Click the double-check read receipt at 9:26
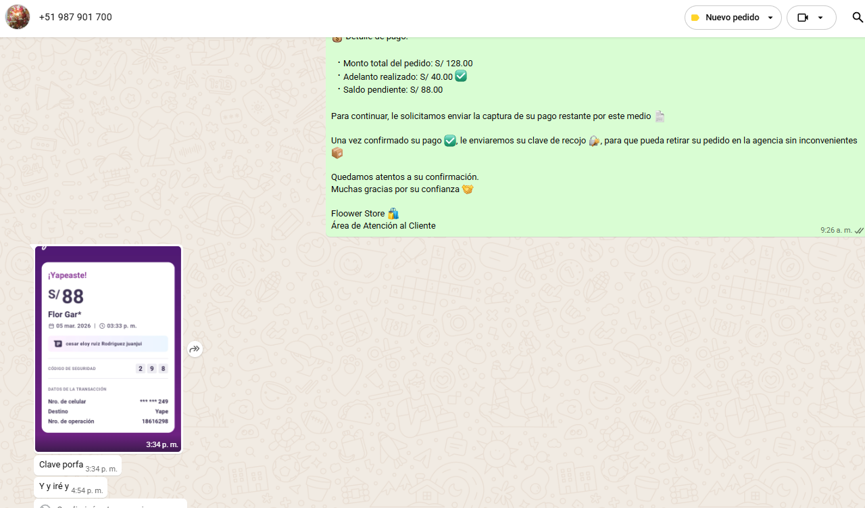The width and height of the screenshot is (865, 508). coord(859,231)
